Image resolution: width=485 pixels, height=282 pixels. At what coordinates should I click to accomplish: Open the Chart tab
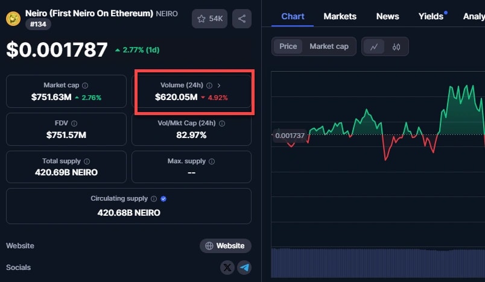click(293, 16)
